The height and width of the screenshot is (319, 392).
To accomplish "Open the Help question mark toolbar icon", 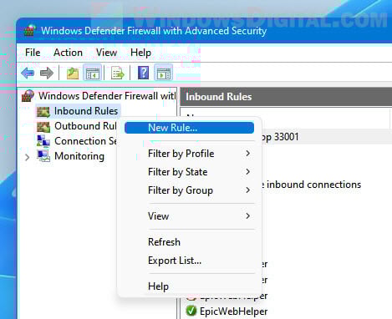I will (x=143, y=73).
